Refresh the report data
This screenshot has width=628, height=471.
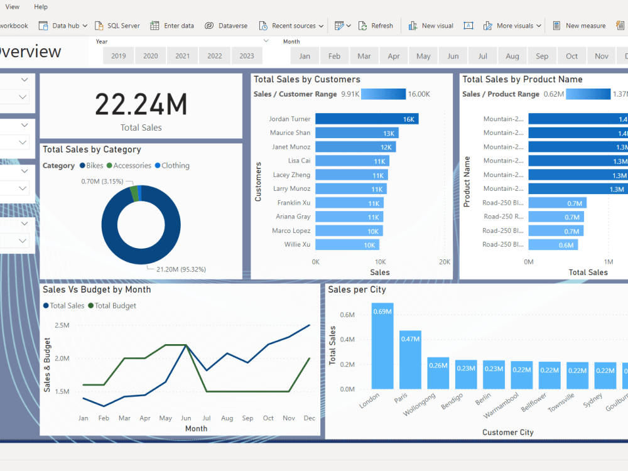pos(376,25)
